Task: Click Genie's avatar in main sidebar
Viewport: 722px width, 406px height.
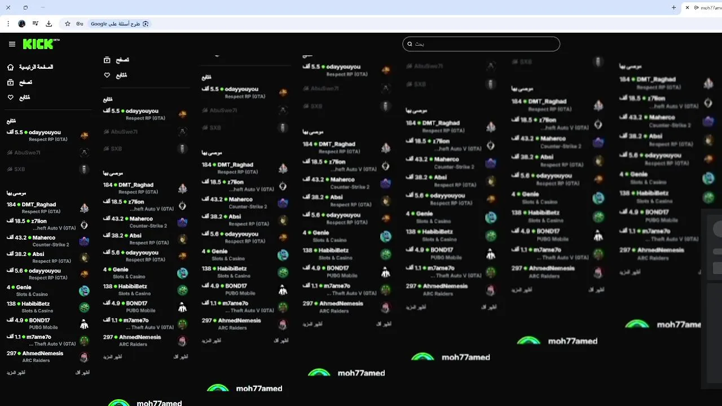Action: coord(84,291)
